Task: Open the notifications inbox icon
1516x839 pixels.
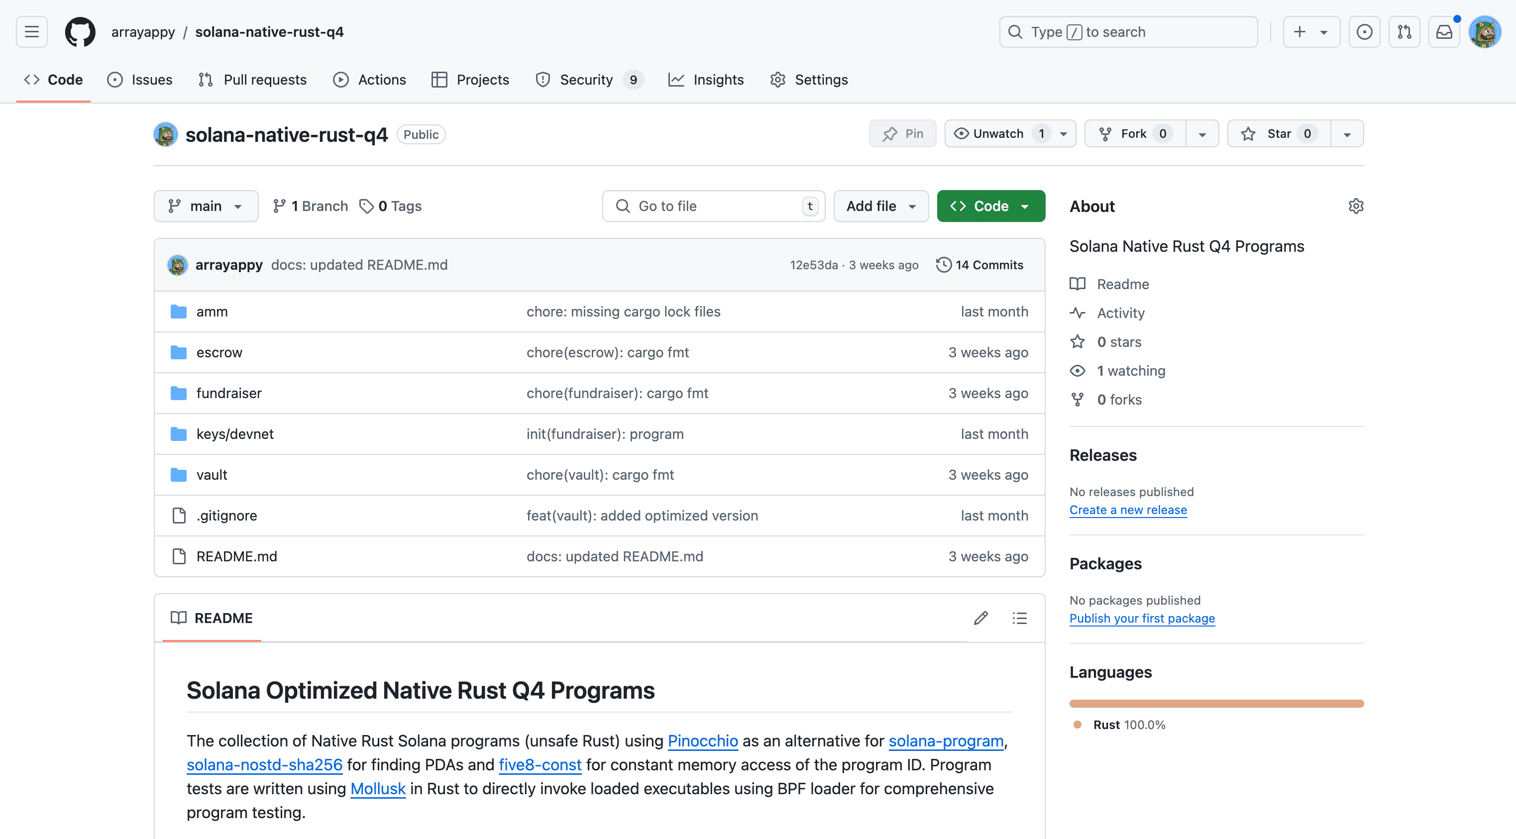Action: [1444, 32]
